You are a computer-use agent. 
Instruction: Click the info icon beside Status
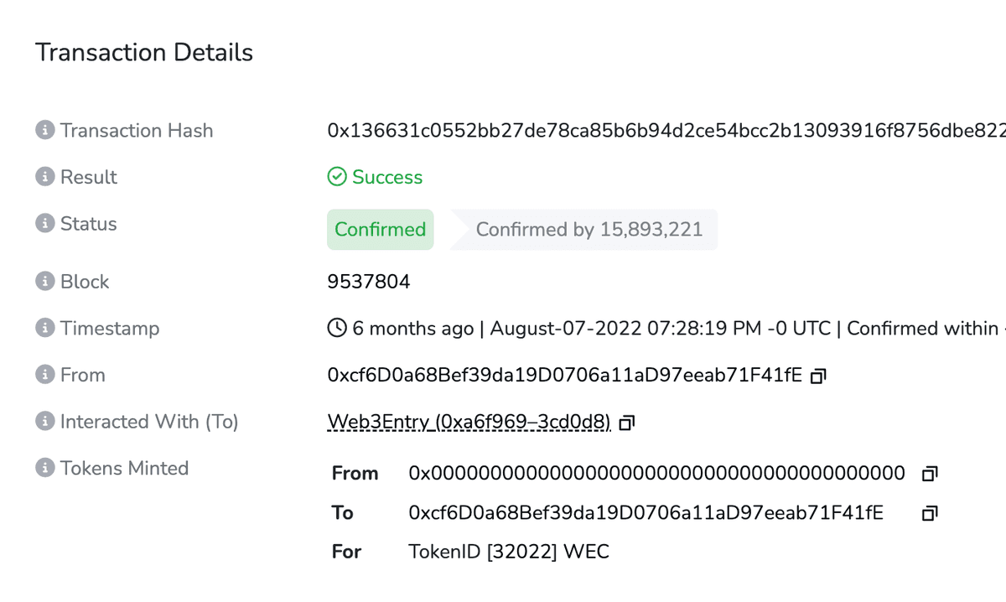(x=44, y=224)
